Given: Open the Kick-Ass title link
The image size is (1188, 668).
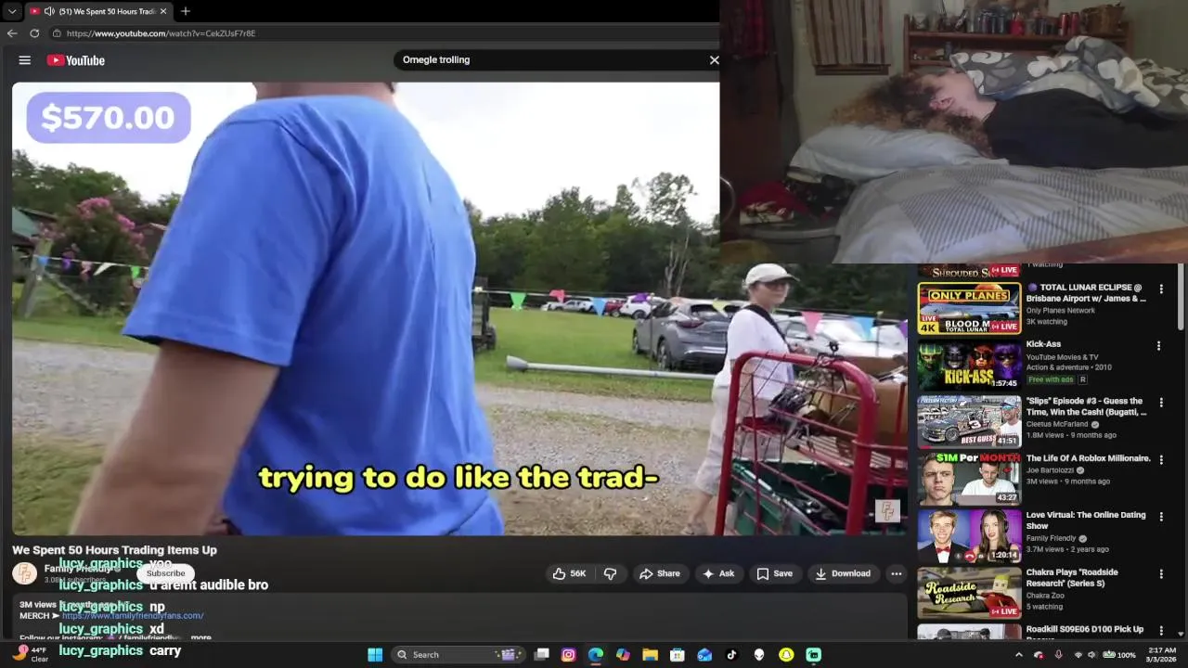Looking at the screenshot, I should pos(1043,344).
